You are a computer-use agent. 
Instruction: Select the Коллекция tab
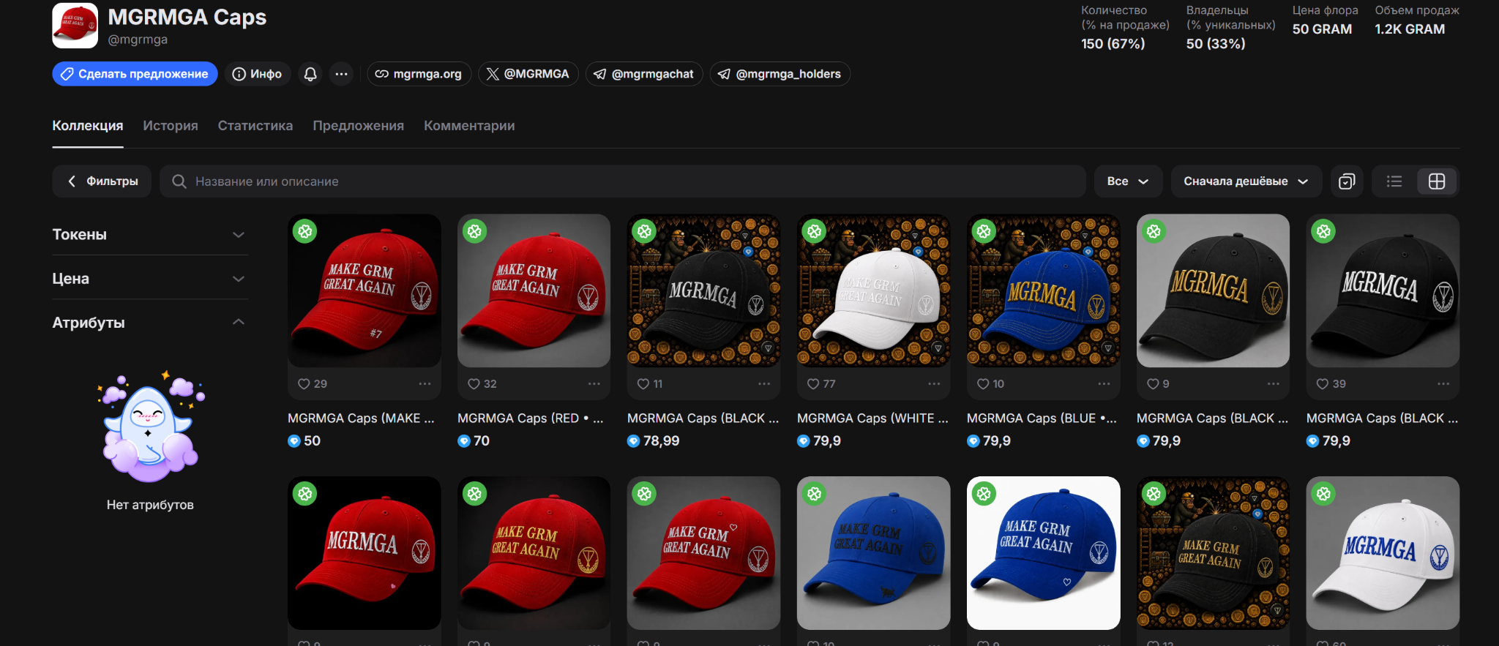click(88, 126)
